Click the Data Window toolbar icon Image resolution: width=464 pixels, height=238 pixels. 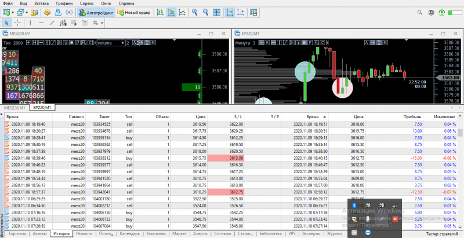(47, 12)
